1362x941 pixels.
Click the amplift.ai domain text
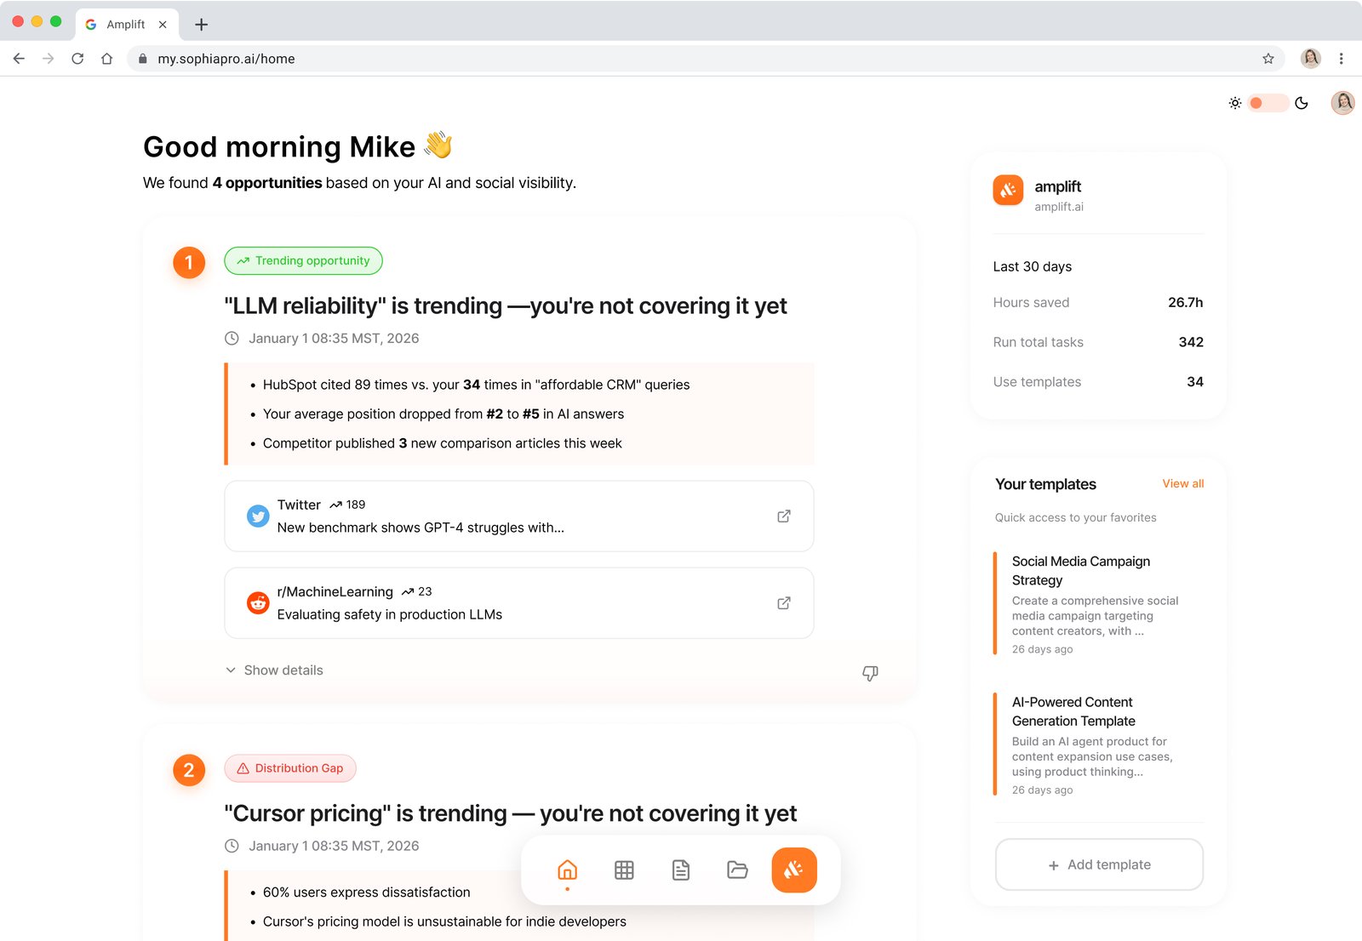pyautogui.click(x=1059, y=207)
